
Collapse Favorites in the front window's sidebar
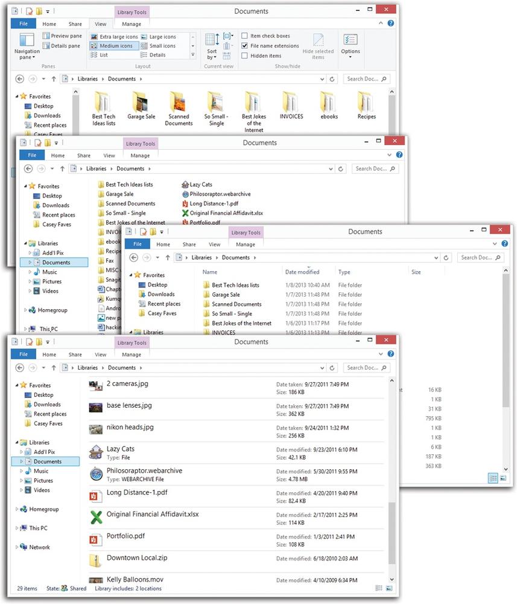click(16, 385)
